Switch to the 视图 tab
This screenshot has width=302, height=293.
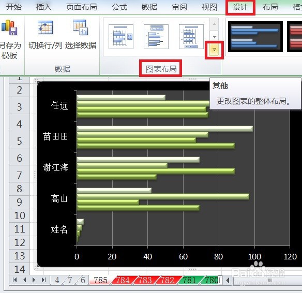tap(209, 7)
